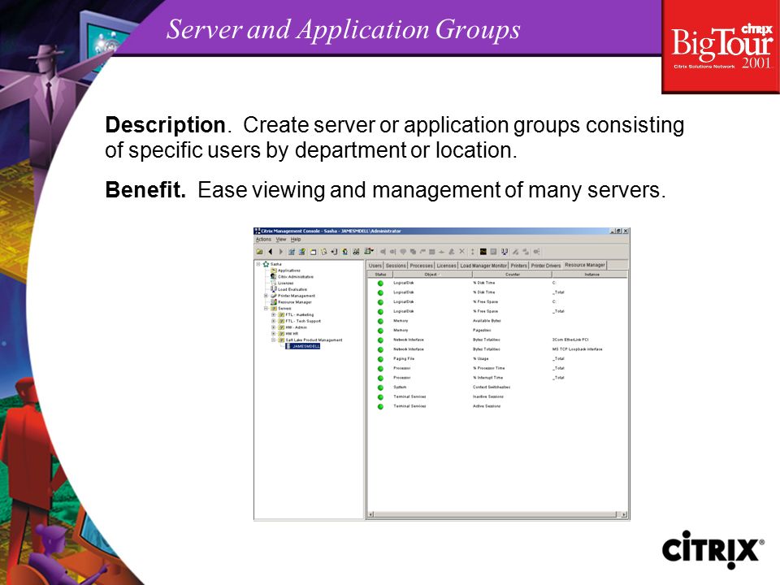Collapse Salt Lake Product Management folder
This screenshot has width=780, height=585.
click(x=273, y=340)
